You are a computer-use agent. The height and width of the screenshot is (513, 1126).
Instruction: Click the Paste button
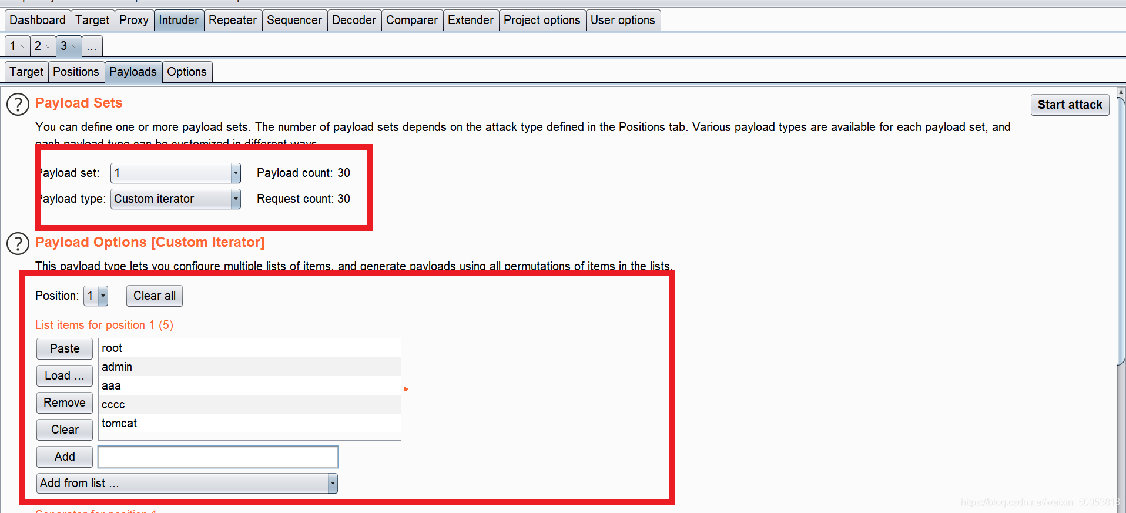tap(65, 348)
